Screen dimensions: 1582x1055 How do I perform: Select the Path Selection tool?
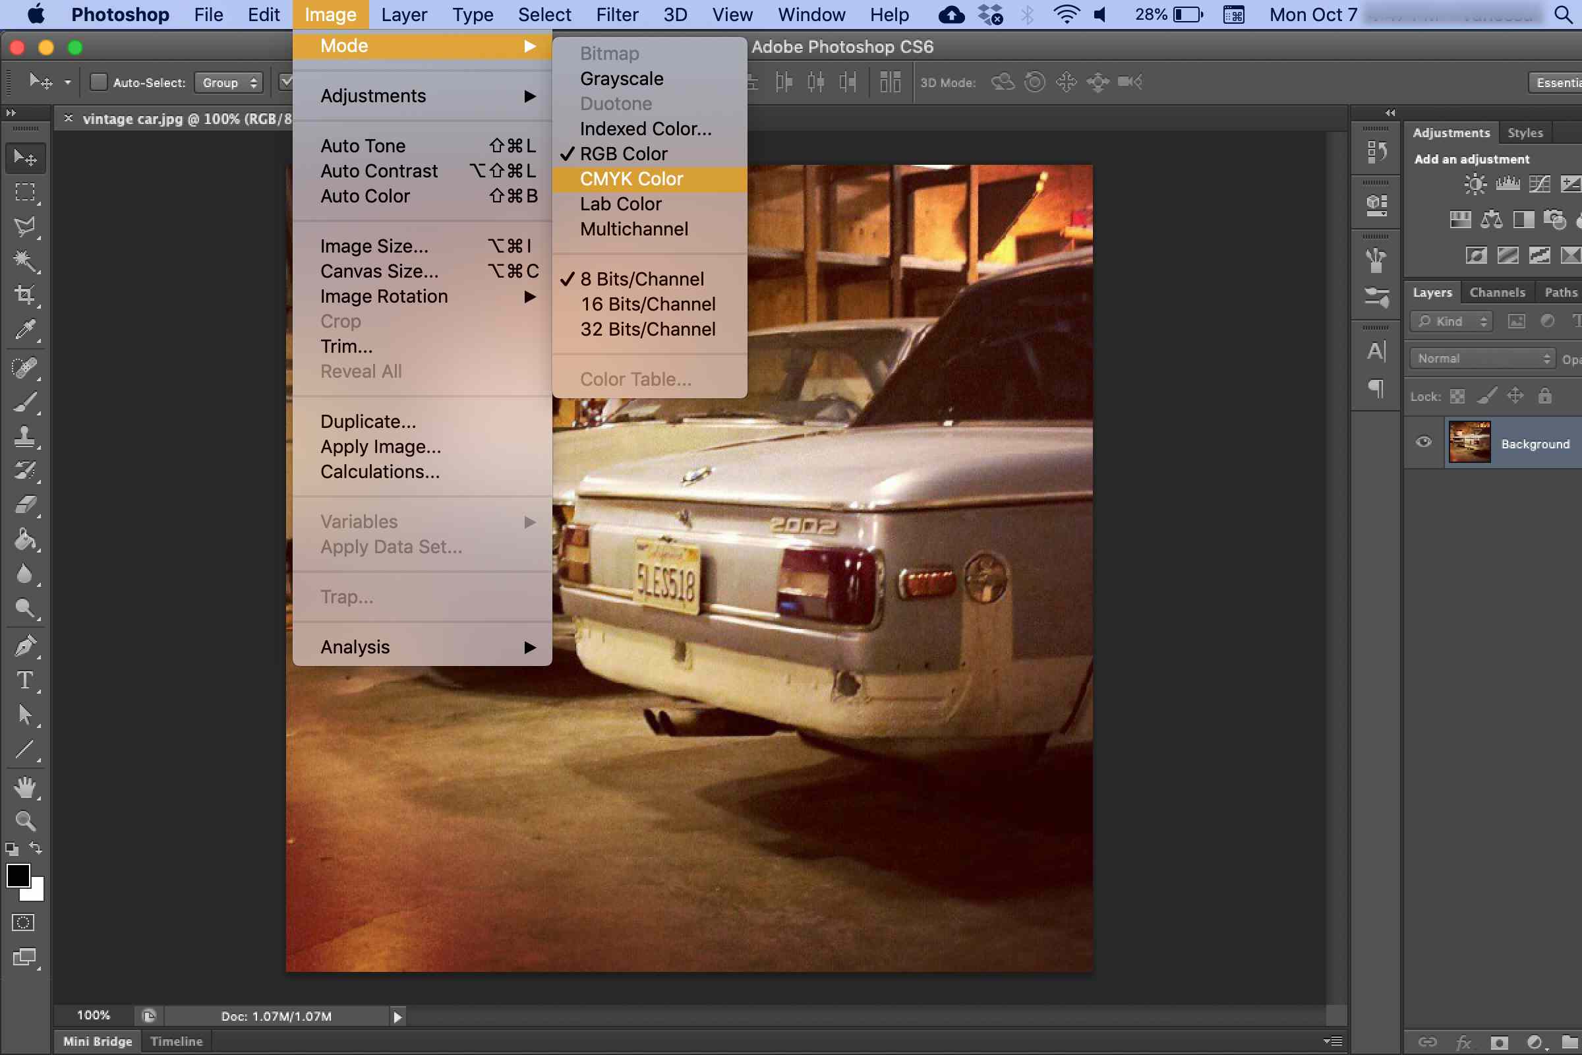pyautogui.click(x=26, y=715)
